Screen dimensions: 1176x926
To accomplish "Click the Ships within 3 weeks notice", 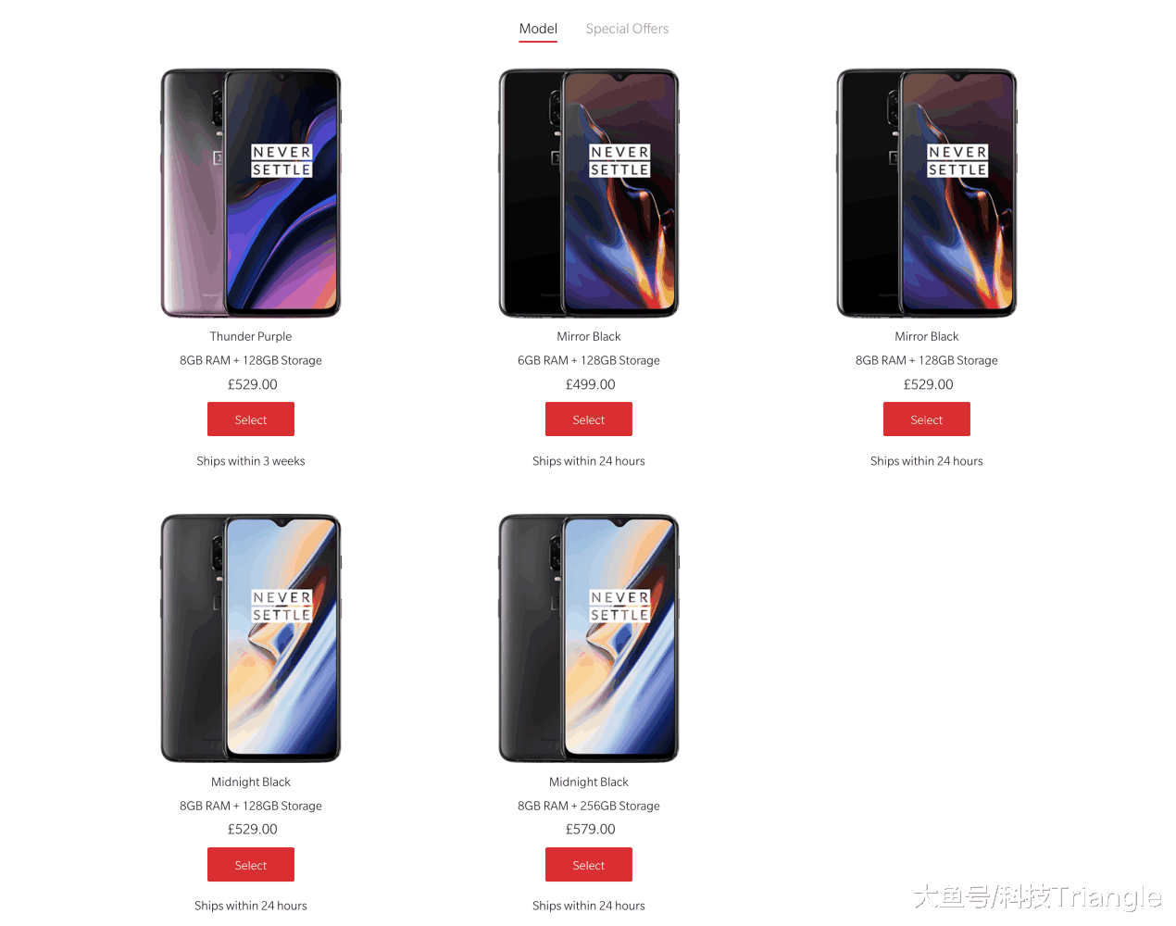I will coord(251,461).
